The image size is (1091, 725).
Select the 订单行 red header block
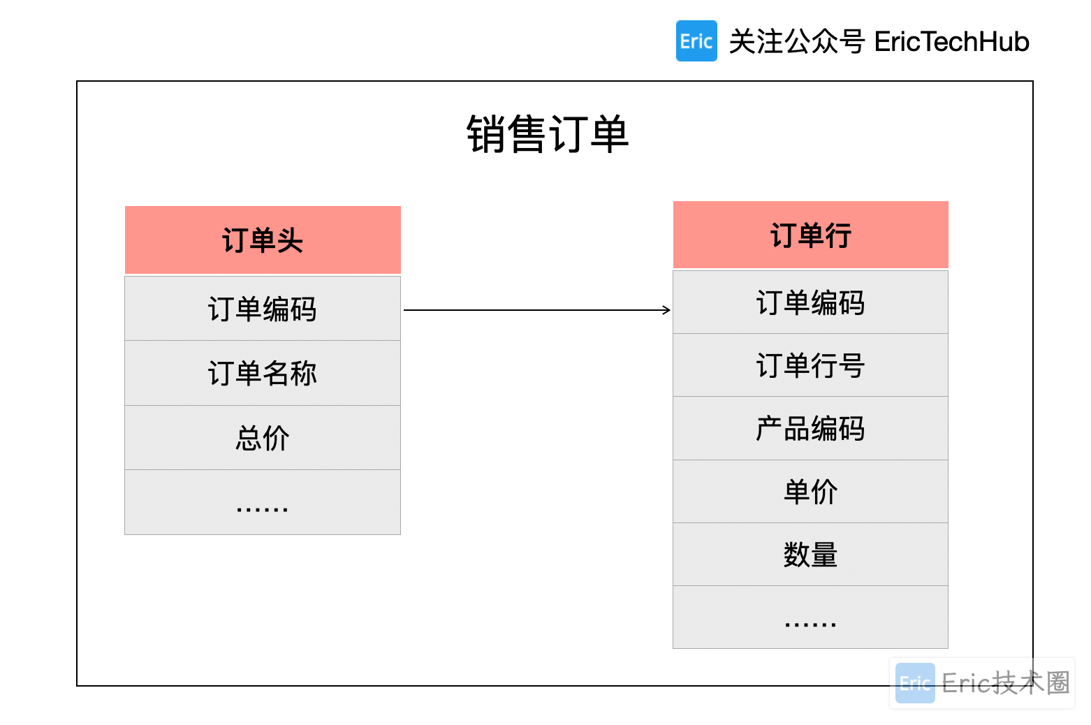coord(811,235)
